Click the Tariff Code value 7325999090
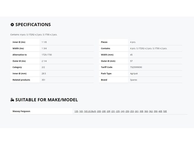The height and width of the screenshot is (145, 194). click(136, 67)
